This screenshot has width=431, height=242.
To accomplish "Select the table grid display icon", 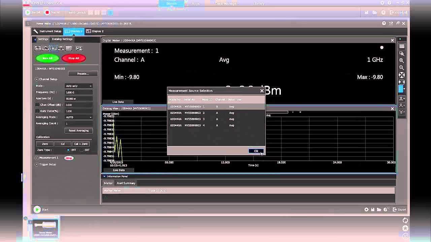I will click(x=69, y=48).
